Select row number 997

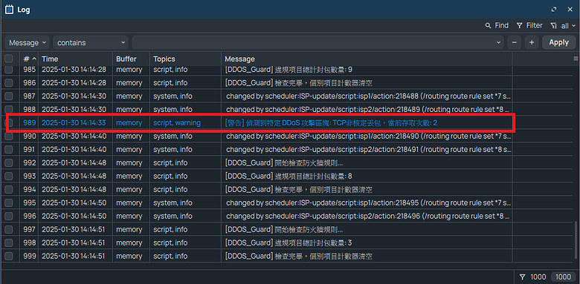tap(30, 229)
